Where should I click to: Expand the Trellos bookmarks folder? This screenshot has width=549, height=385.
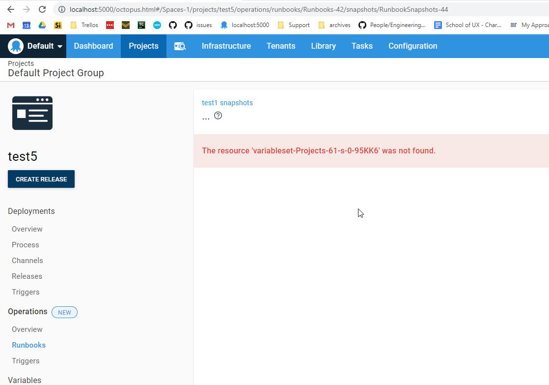point(84,25)
